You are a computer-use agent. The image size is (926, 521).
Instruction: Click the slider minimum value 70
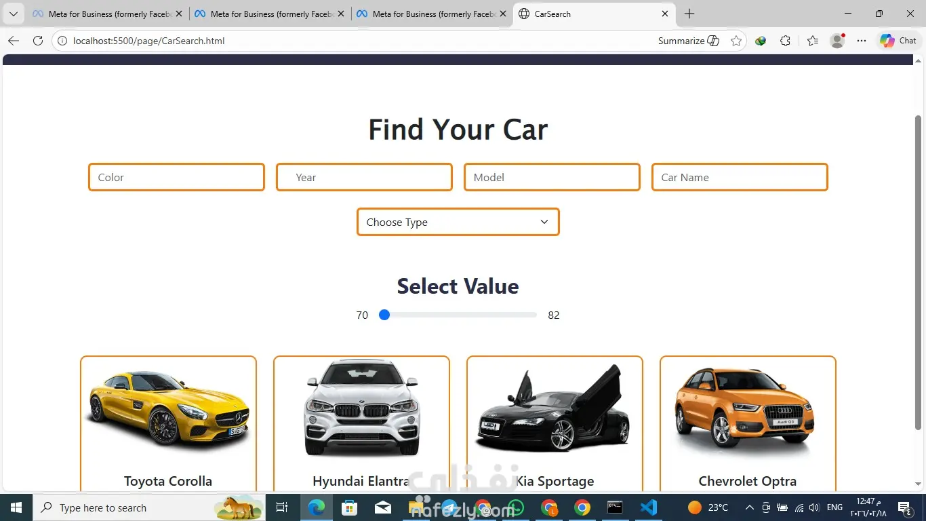pos(362,315)
